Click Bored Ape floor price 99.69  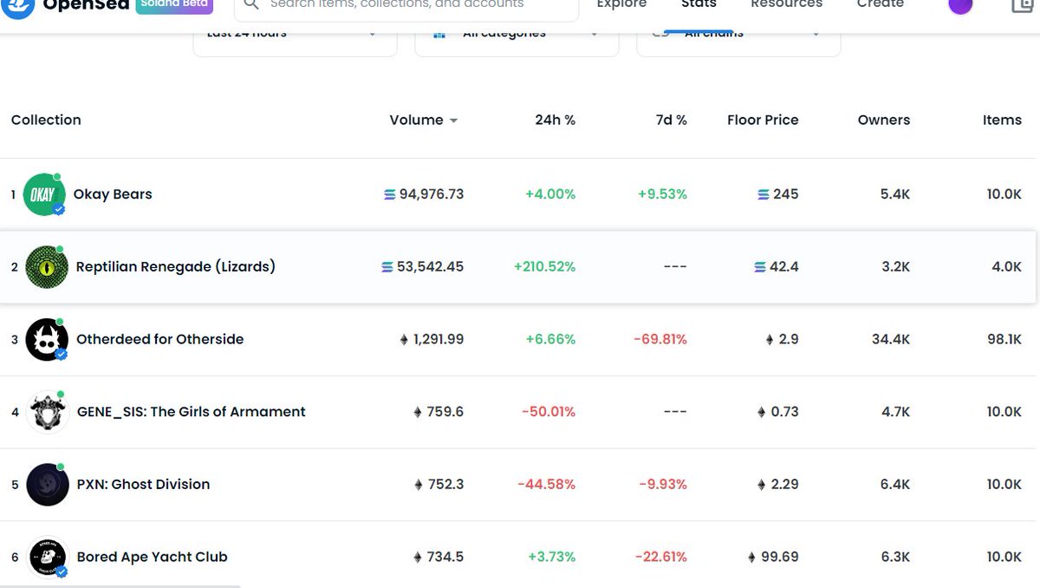773,557
